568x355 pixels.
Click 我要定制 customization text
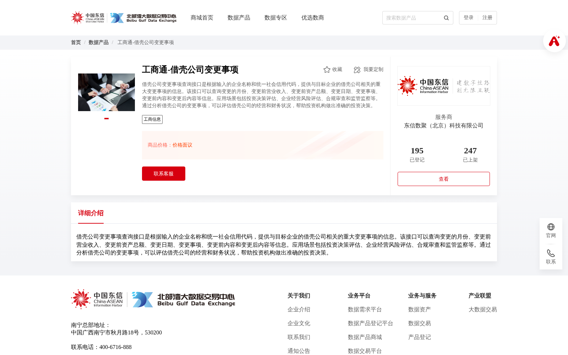(373, 70)
